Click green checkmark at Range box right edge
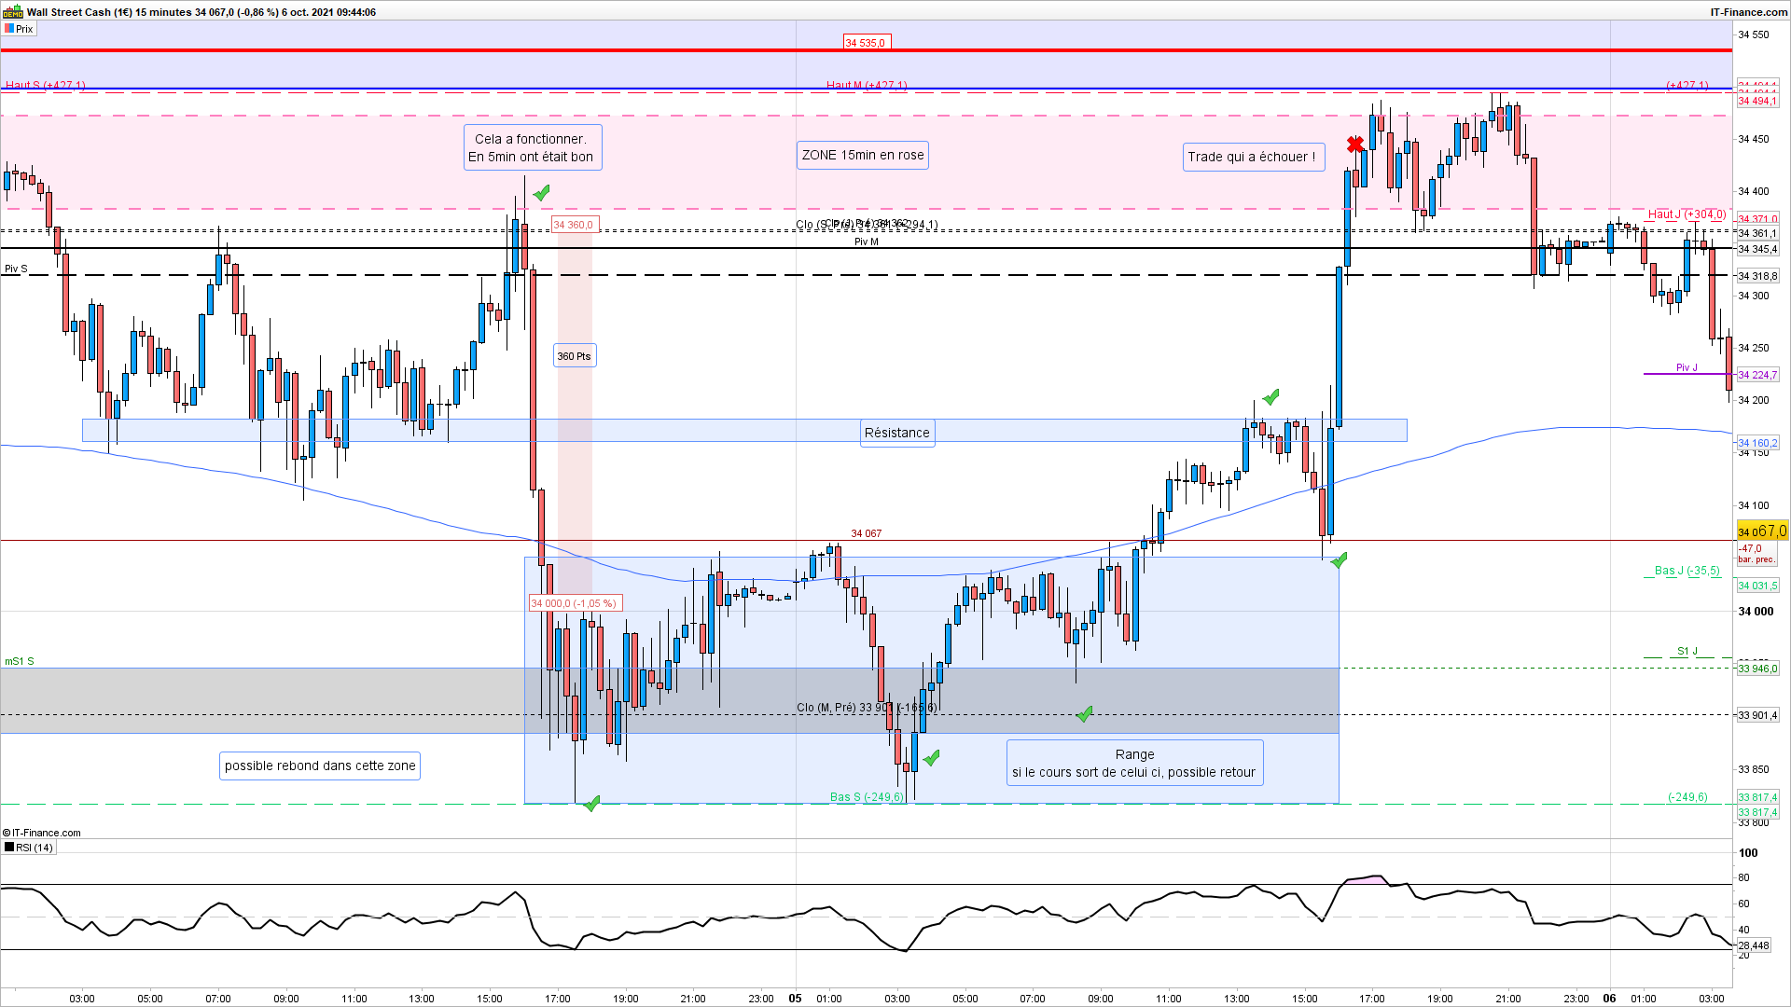This screenshot has height=1007, width=1791. coord(1340,560)
